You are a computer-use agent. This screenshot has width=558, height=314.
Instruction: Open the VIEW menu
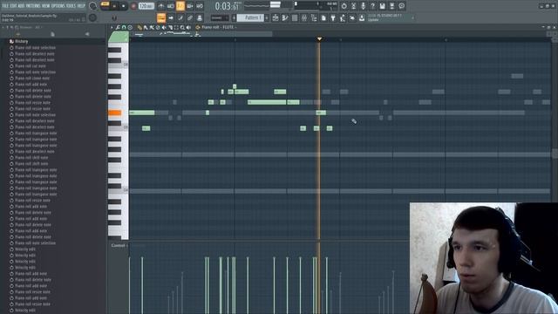[45, 6]
